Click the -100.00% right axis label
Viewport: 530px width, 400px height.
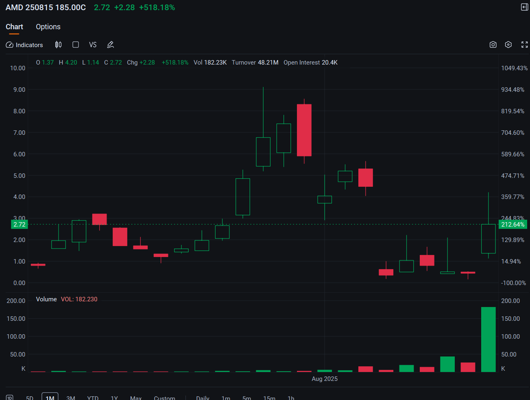pyautogui.click(x=513, y=283)
